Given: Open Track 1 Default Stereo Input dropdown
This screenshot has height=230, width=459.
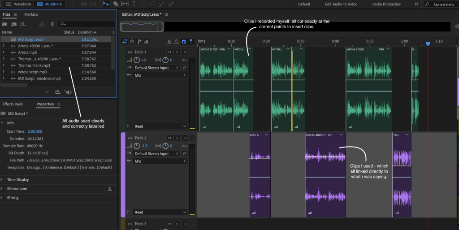Looking at the screenshot, I should pos(157,68).
